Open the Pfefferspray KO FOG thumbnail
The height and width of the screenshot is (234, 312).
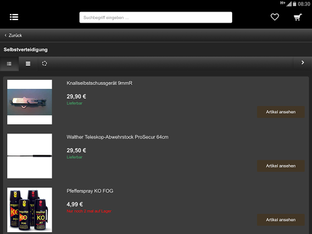30,210
